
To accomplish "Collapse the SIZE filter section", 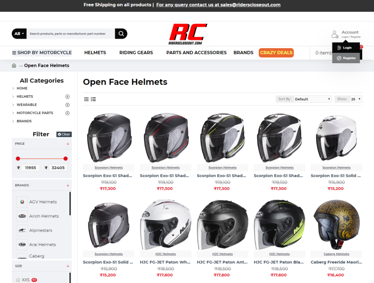I will (x=68, y=266).
